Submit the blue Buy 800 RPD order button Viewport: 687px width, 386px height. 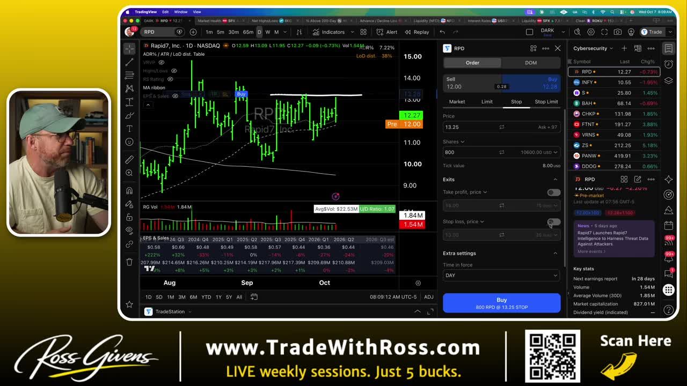[x=501, y=303]
